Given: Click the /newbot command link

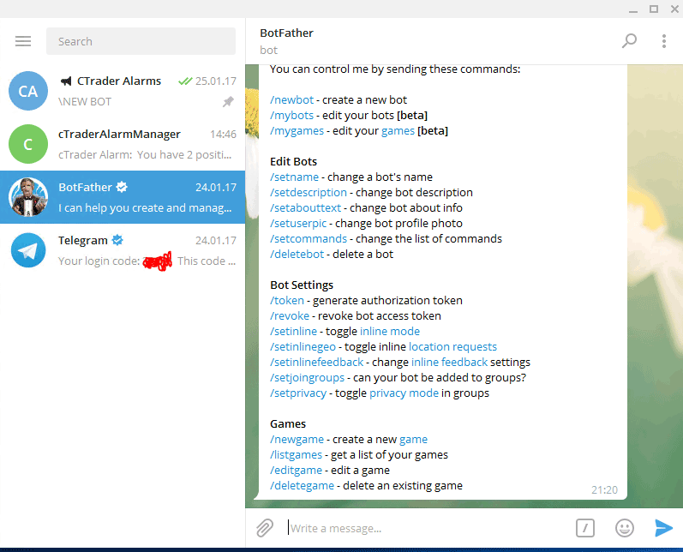Looking at the screenshot, I should 291,99.
